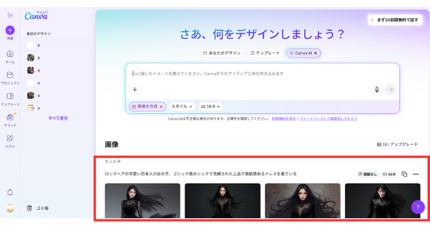The image size is (430, 225).
Task: Start voice input with microphone icon
Action: 377,89
